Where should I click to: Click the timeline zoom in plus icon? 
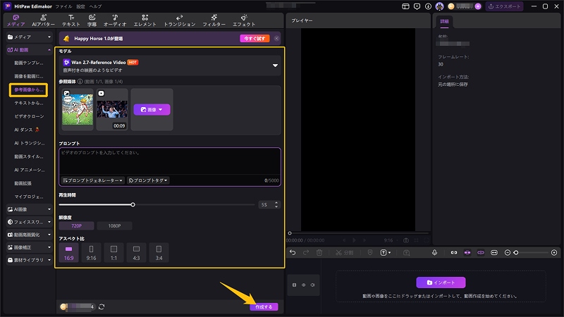click(x=554, y=253)
